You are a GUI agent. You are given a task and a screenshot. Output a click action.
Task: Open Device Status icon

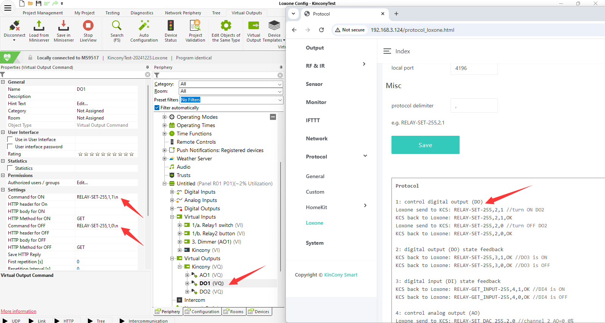(x=171, y=26)
